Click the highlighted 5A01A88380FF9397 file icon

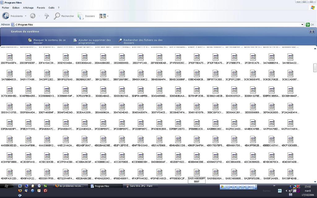197,173
